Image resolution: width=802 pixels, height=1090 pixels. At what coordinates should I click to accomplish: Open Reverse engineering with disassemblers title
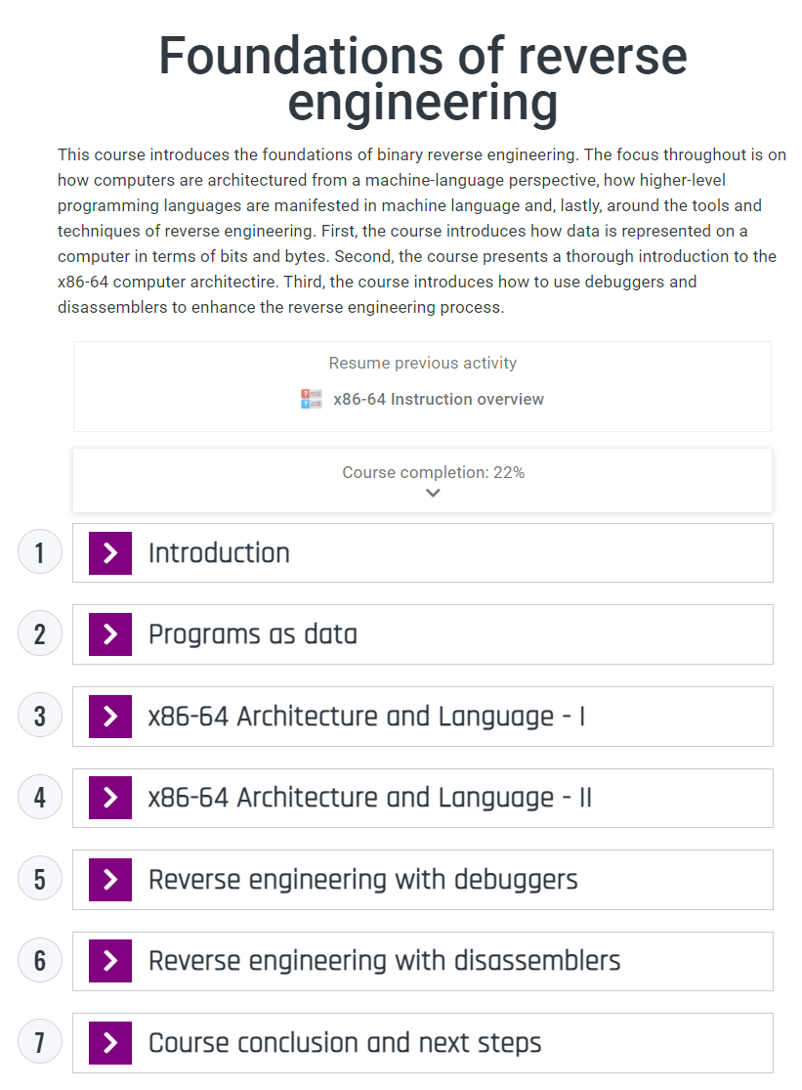point(384,961)
